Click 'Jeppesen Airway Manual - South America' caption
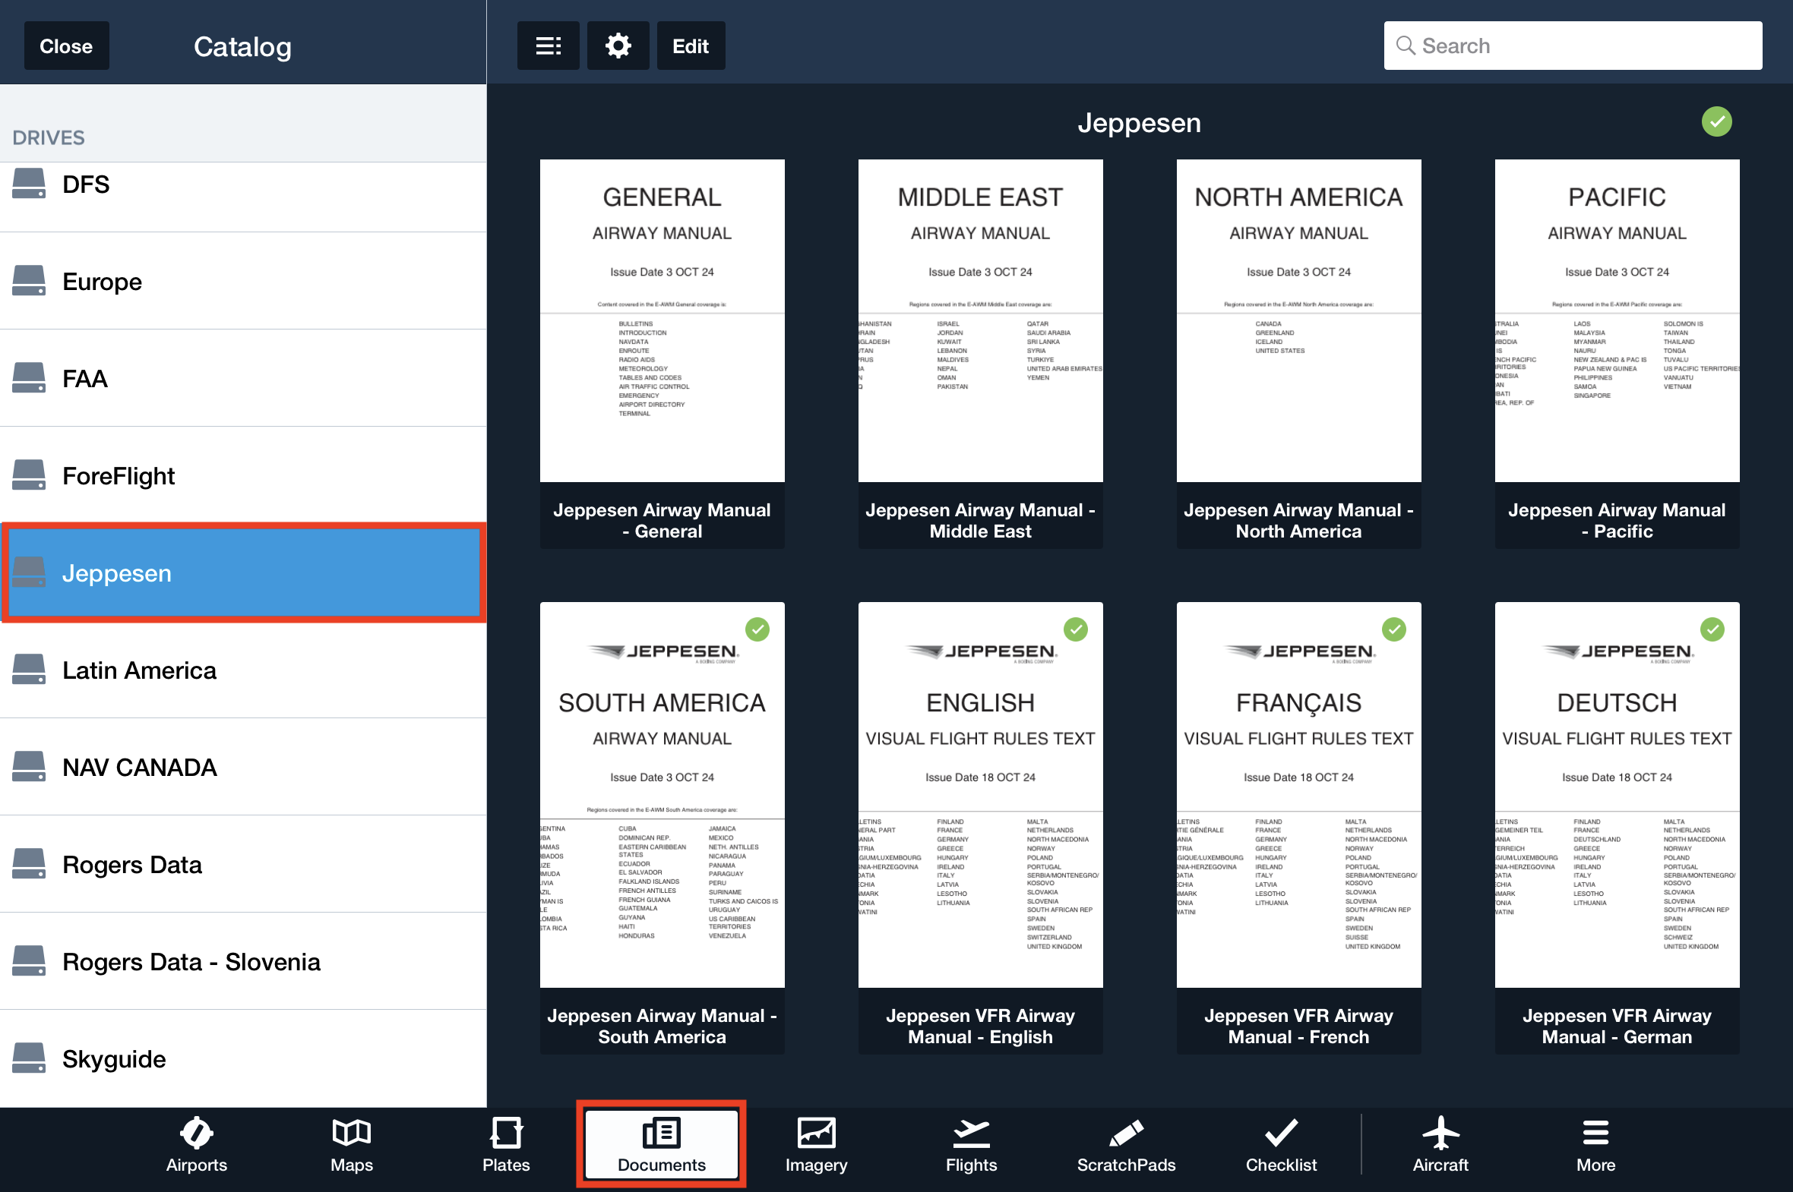1793x1192 pixels. 662,1026
